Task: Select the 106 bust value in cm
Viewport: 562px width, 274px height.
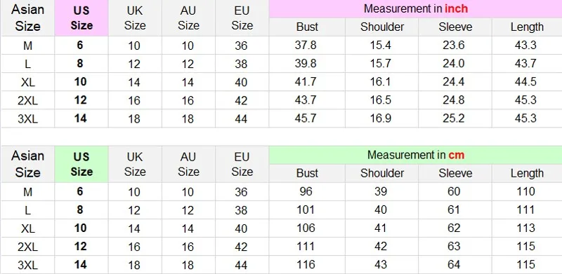Action: pos(307,228)
